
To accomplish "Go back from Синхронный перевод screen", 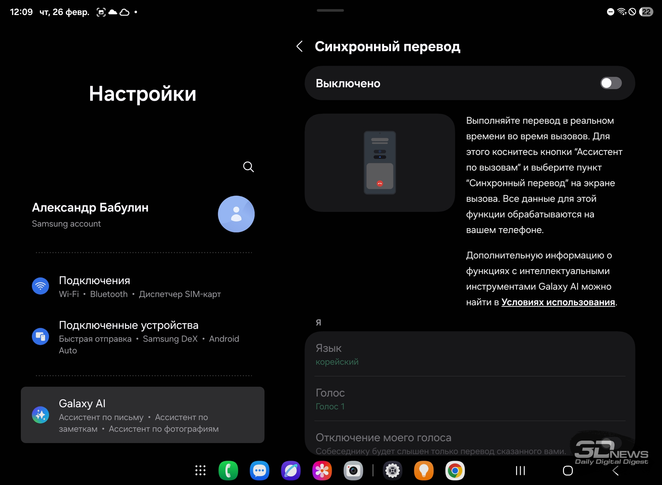I will coord(300,47).
